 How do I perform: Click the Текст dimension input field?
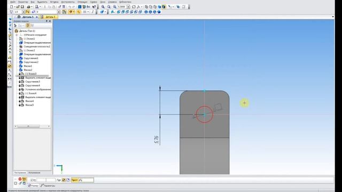click(x=86, y=180)
